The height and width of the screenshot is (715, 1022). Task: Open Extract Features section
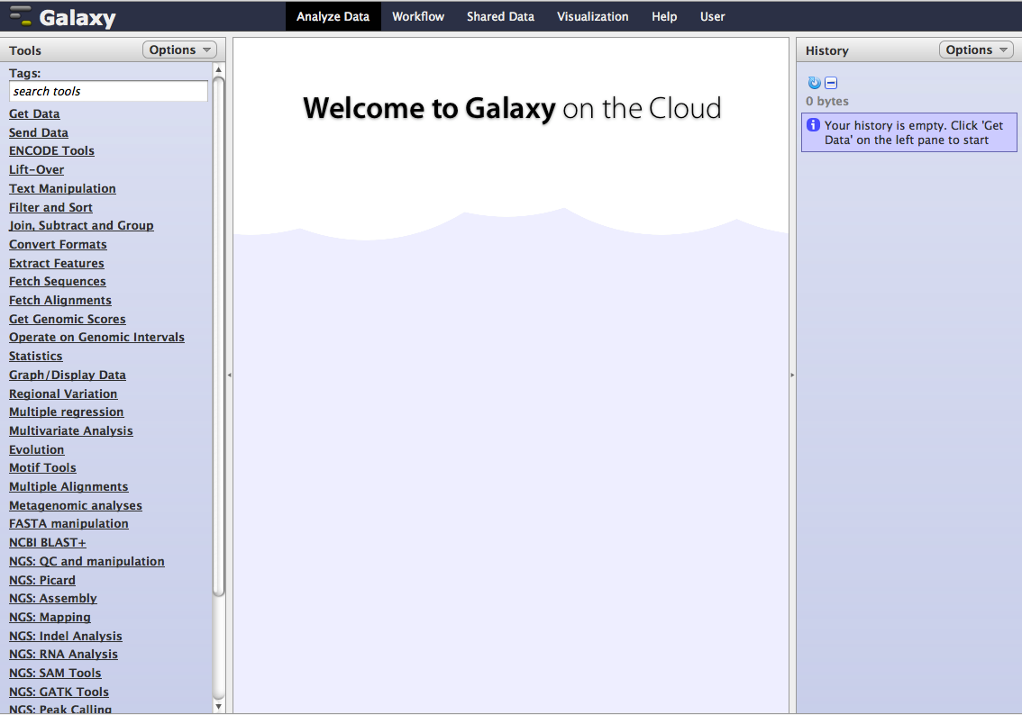57,264
